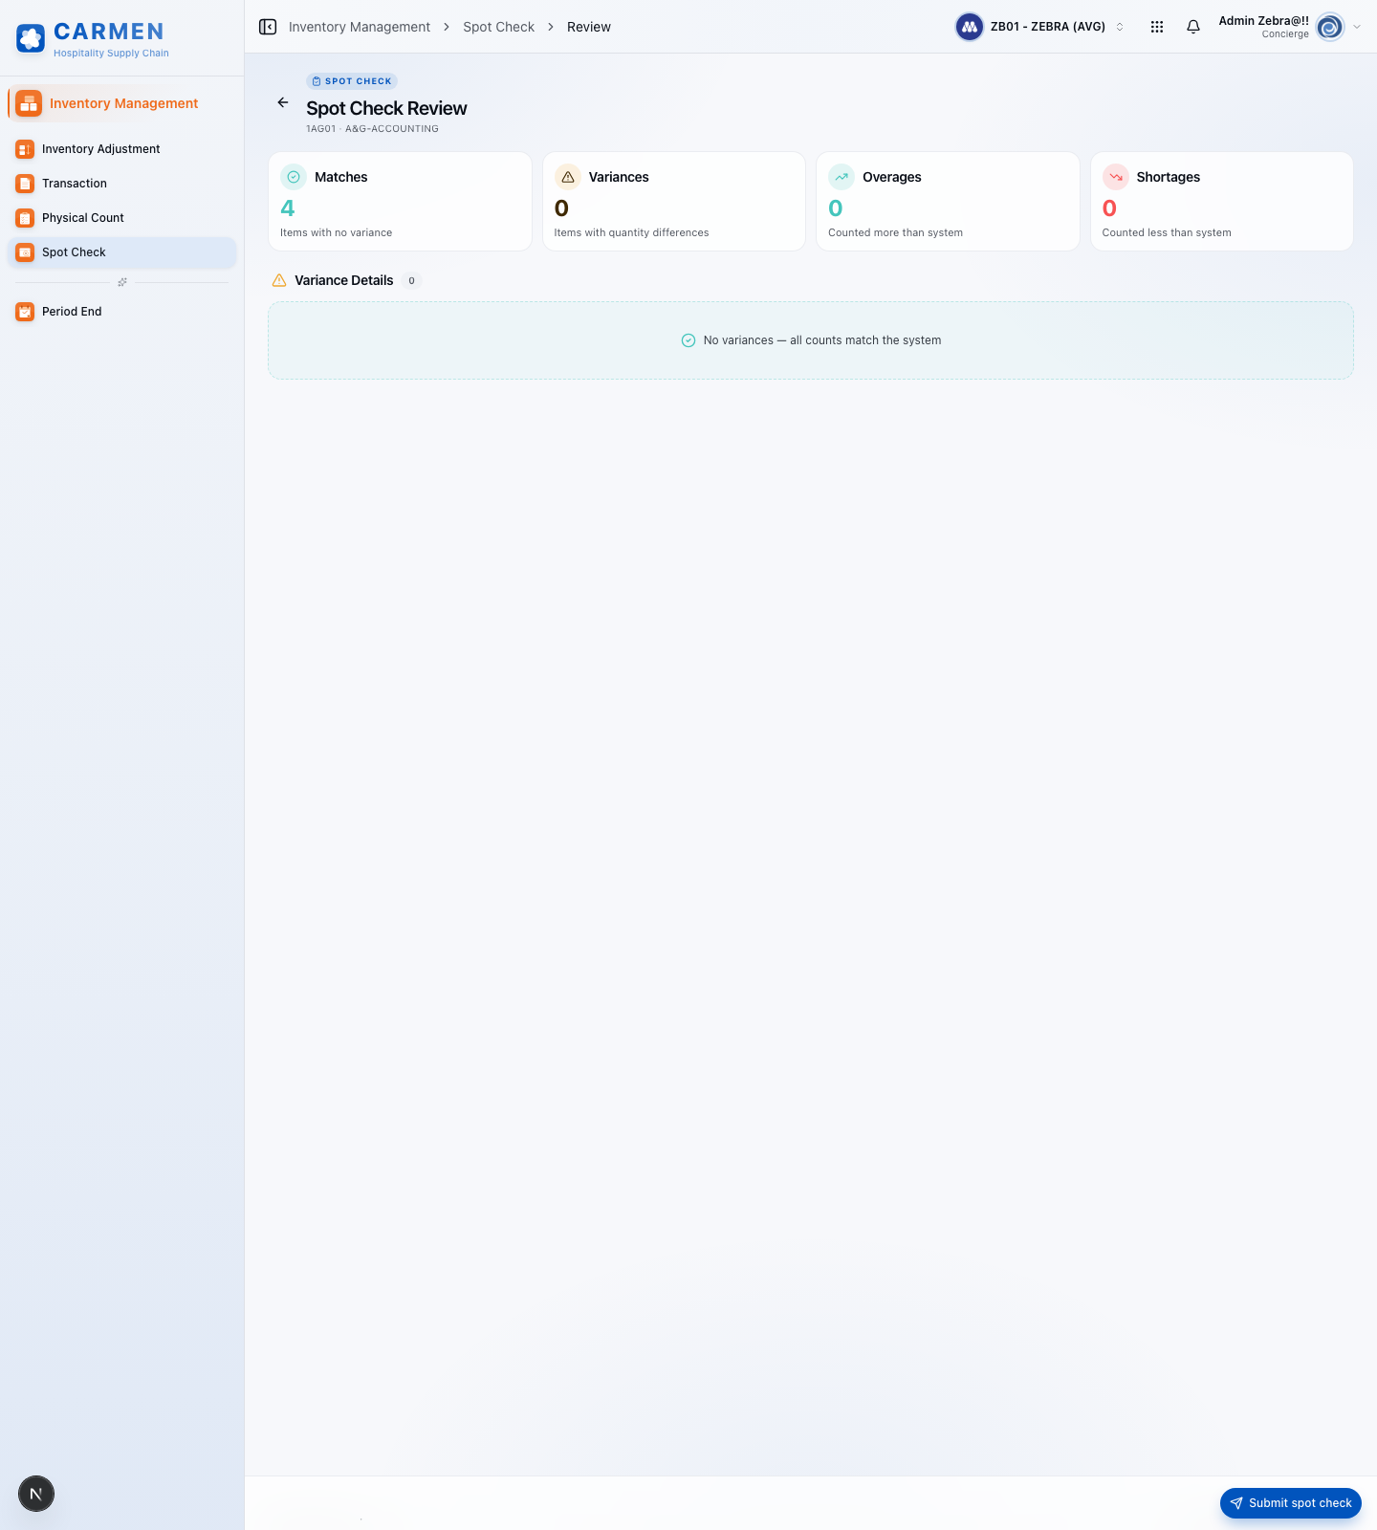
Task: Click the 1AG01 · A&G-ACCOUNTING subtitle
Action: tap(372, 129)
